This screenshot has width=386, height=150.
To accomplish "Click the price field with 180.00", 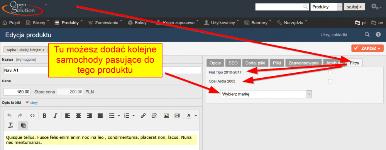I will [17, 92].
